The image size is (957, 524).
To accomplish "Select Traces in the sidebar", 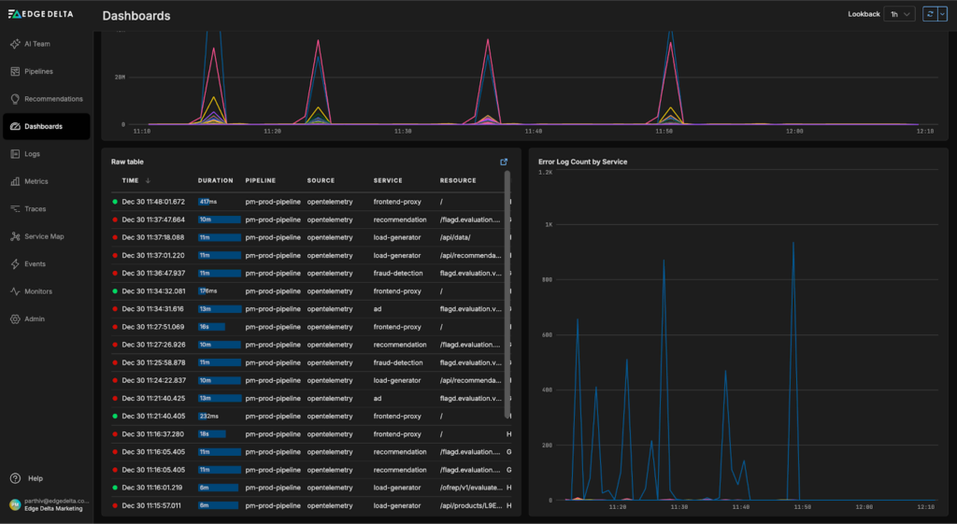I will tap(35, 209).
